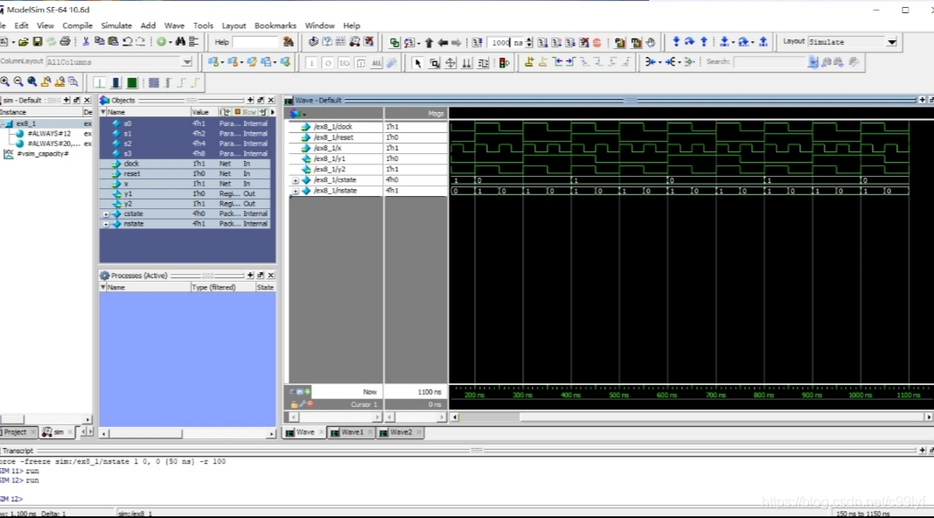Increase the run length stepper
The image size is (934, 518).
529,39
